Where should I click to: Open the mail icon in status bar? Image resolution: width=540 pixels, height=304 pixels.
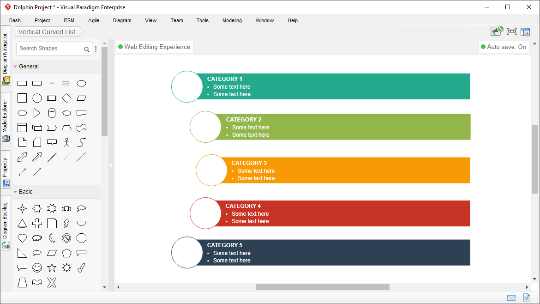click(x=511, y=298)
